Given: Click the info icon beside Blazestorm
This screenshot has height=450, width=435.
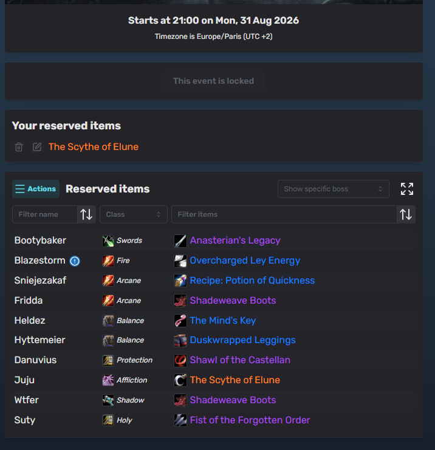Looking at the screenshot, I should point(75,261).
